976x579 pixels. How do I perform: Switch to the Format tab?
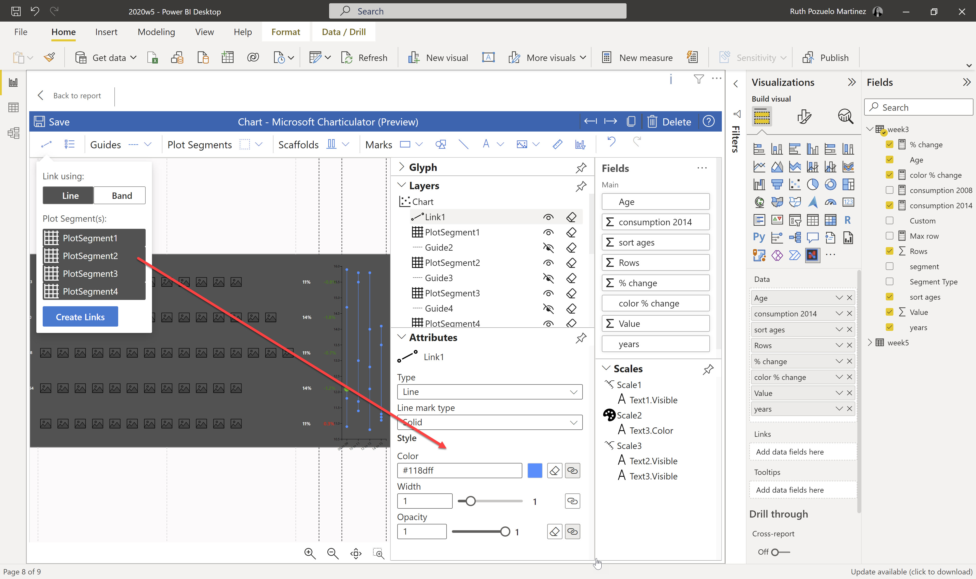point(286,32)
